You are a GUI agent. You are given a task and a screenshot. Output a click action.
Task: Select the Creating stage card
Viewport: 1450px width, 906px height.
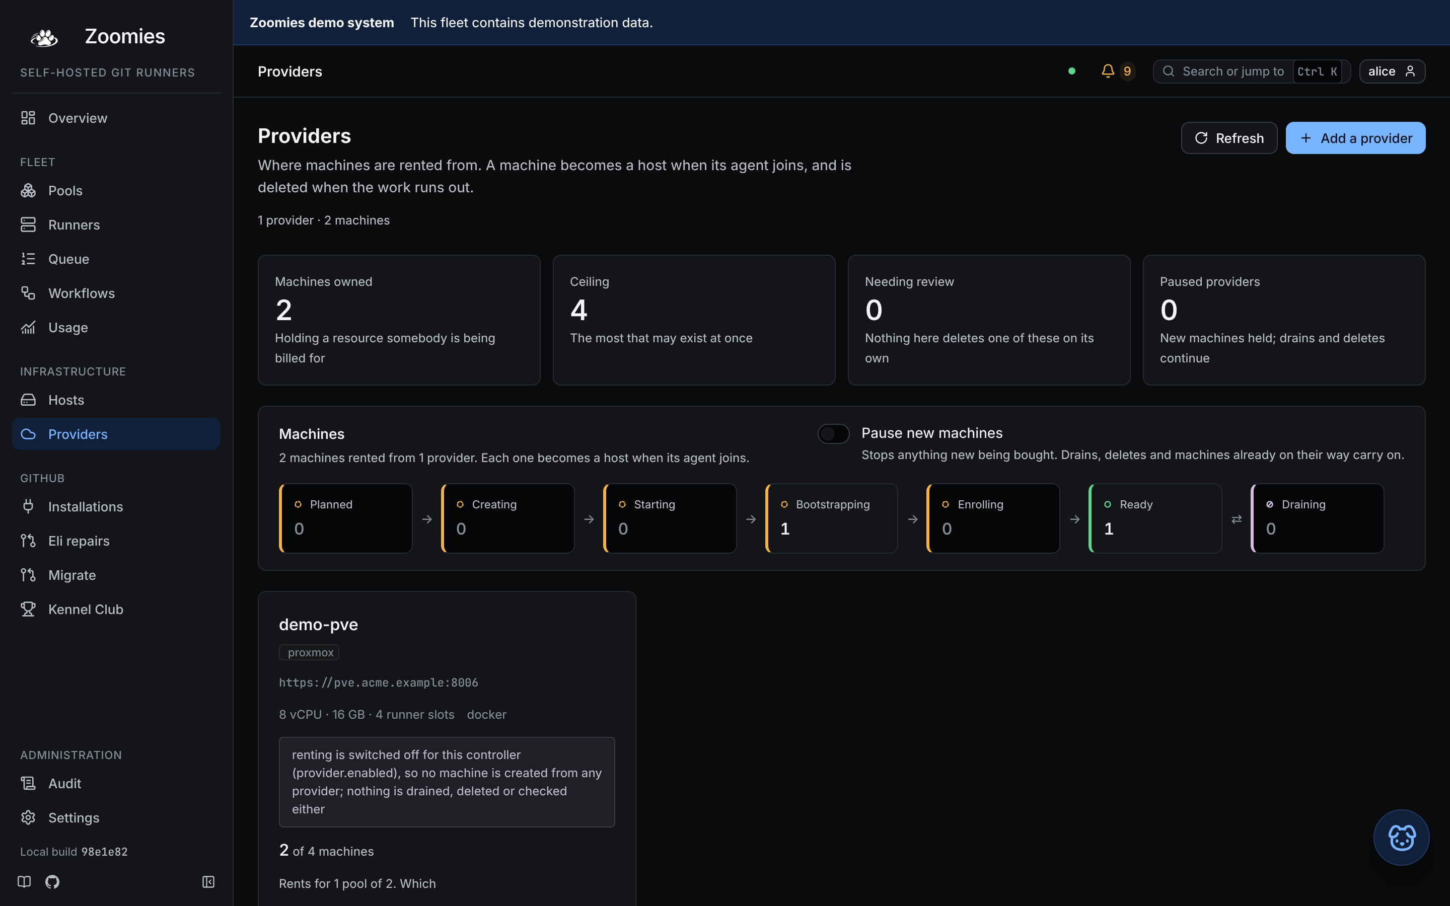coord(507,518)
